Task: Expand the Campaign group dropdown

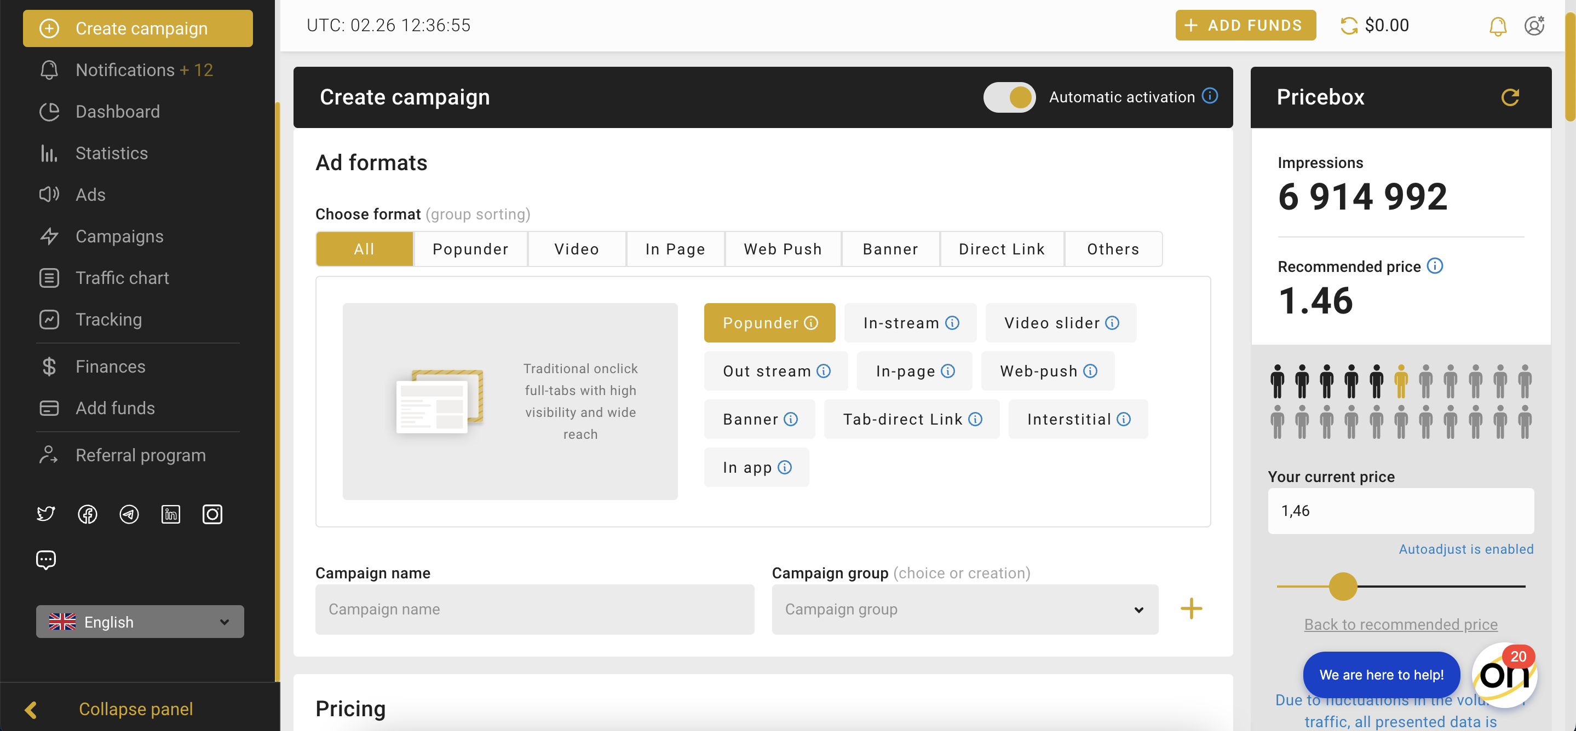Action: [964, 610]
